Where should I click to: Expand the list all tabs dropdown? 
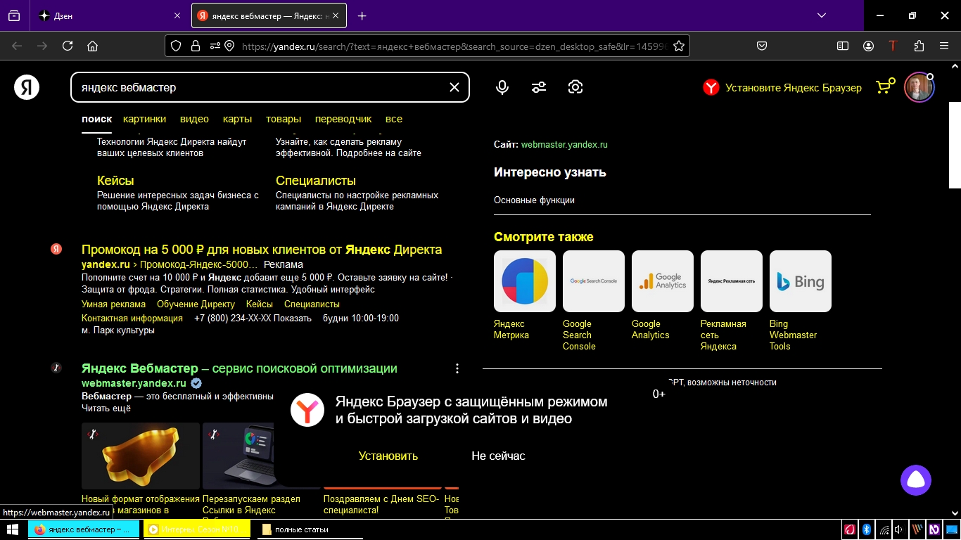tap(822, 15)
